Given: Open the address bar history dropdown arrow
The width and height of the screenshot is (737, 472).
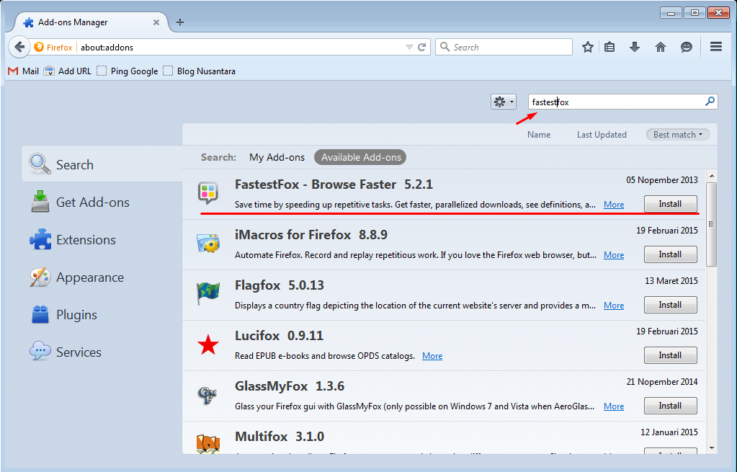Looking at the screenshot, I should (409, 47).
